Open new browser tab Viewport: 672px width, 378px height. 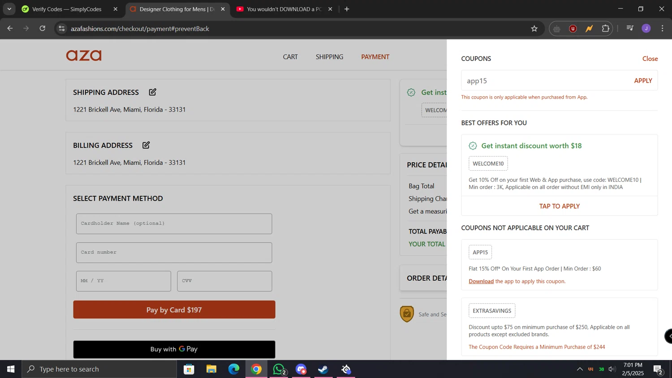347,9
